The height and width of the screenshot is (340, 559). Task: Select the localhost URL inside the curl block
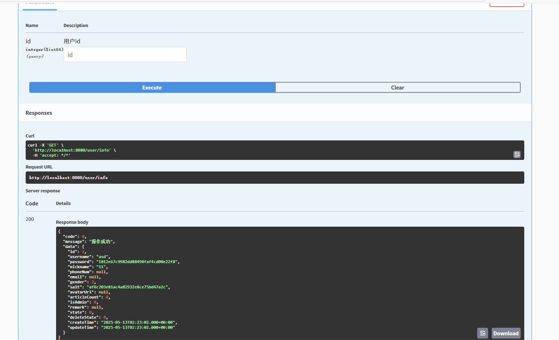coord(72,150)
